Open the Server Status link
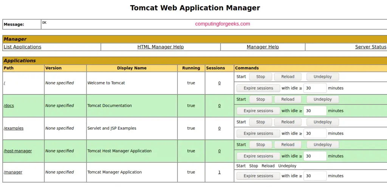Image resolution: width=387 pixels, height=187 pixels. tap(370, 47)
